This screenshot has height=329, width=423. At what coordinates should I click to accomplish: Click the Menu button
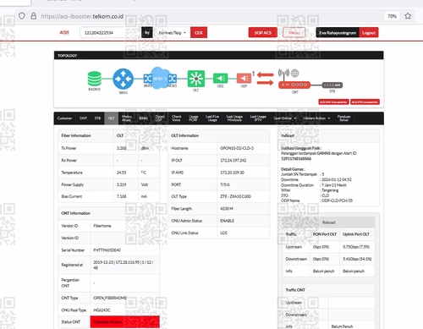[294, 32]
